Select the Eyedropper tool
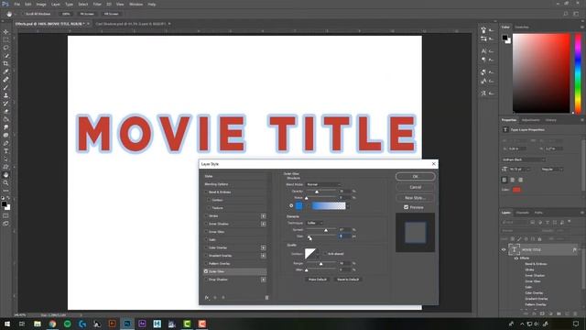The width and height of the screenshot is (586, 330). [5, 71]
